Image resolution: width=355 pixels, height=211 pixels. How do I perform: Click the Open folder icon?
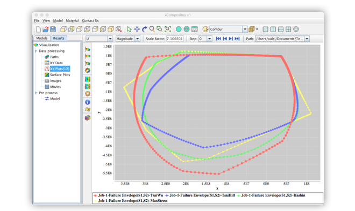click(46, 29)
